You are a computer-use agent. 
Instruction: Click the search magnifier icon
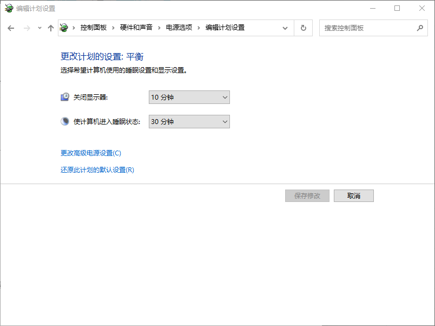[420, 28]
